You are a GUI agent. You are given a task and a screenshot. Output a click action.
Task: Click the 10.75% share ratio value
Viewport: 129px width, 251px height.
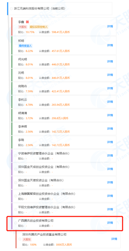point(30,32)
